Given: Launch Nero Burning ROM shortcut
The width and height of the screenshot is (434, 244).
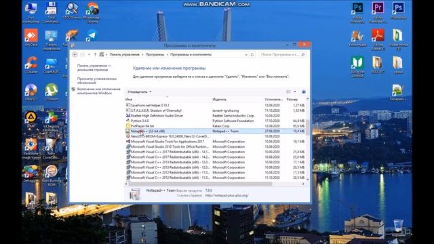Looking at the screenshot, I should [x=52, y=176].
